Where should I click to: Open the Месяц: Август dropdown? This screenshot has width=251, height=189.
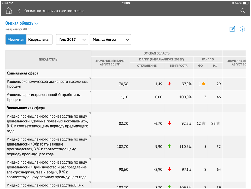coord(110,40)
